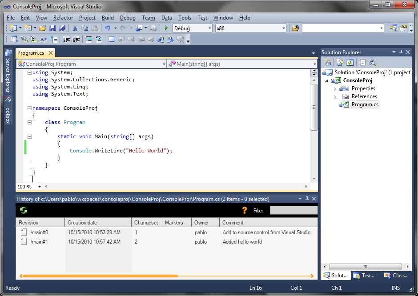The image size is (418, 296).
Task: Click the Decrease Line Indent icon
Action: pos(66,40)
